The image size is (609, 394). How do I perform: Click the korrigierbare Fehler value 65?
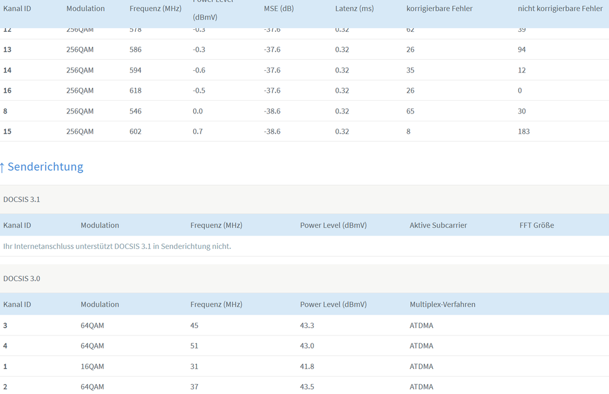pyautogui.click(x=410, y=111)
